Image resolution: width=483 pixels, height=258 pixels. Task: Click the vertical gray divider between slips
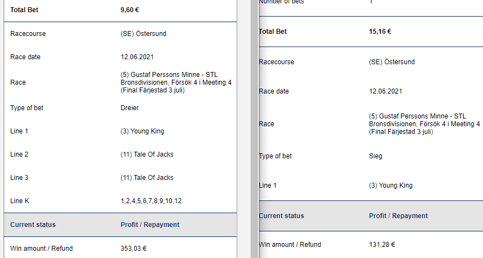tap(255, 129)
